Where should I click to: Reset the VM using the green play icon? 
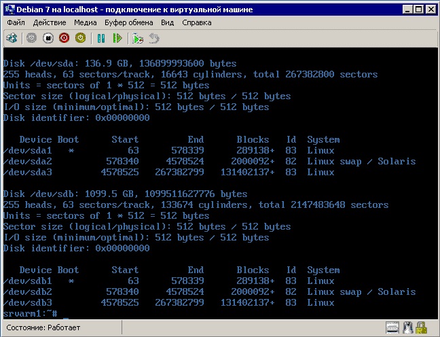[117, 38]
